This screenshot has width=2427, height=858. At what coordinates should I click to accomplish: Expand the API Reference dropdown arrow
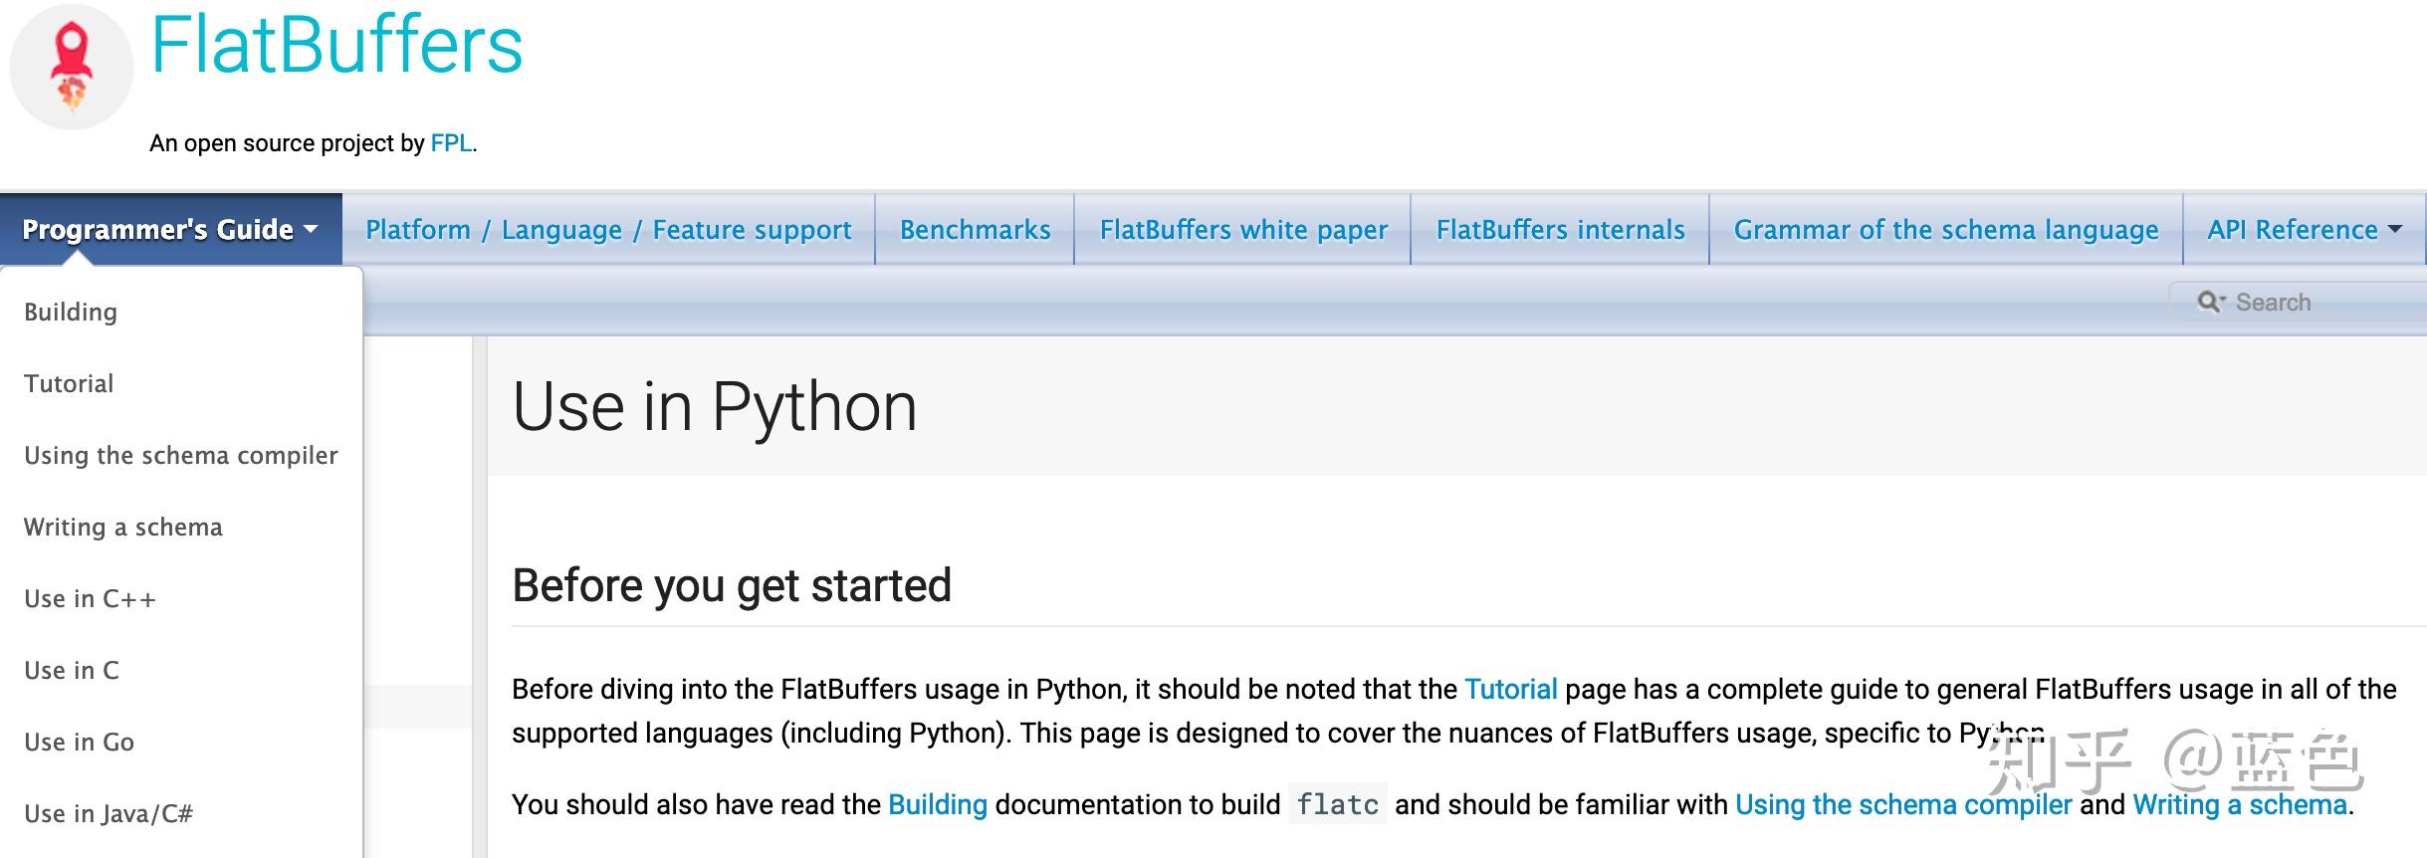click(2394, 229)
